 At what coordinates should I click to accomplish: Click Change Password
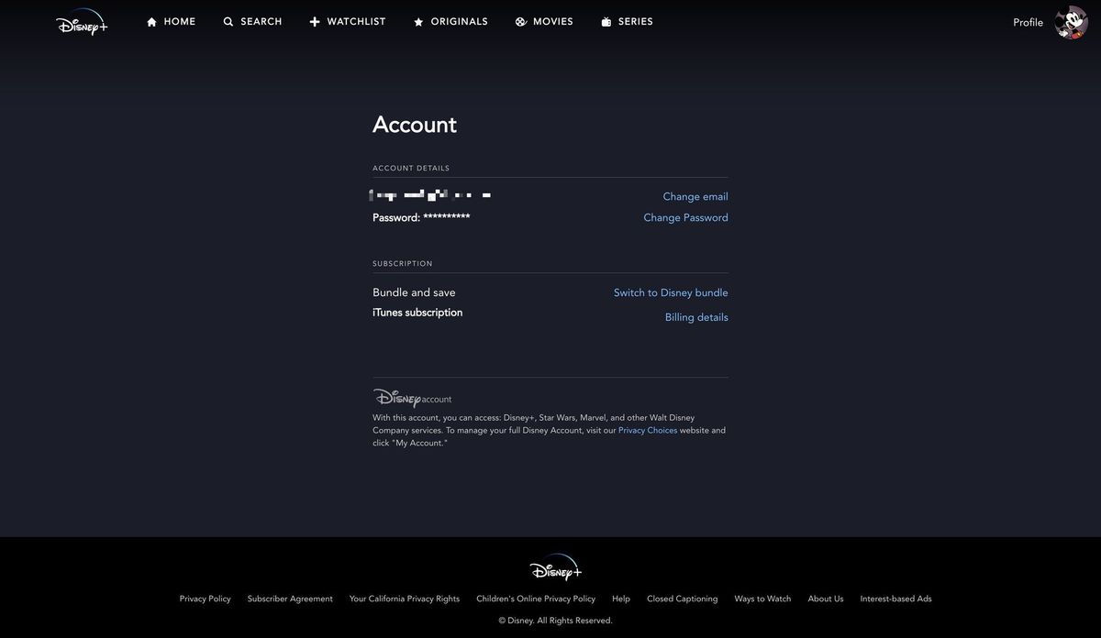(686, 215)
